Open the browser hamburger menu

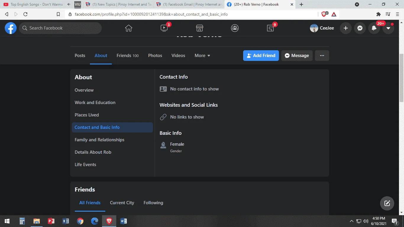coord(397,14)
